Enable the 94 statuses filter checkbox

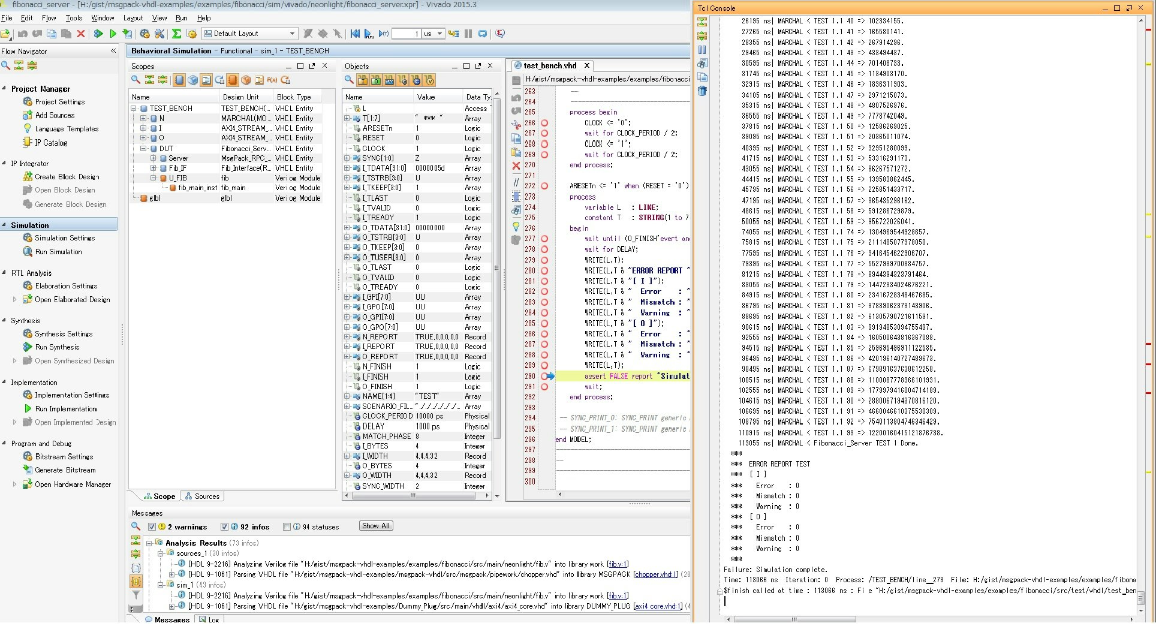click(287, 527)
